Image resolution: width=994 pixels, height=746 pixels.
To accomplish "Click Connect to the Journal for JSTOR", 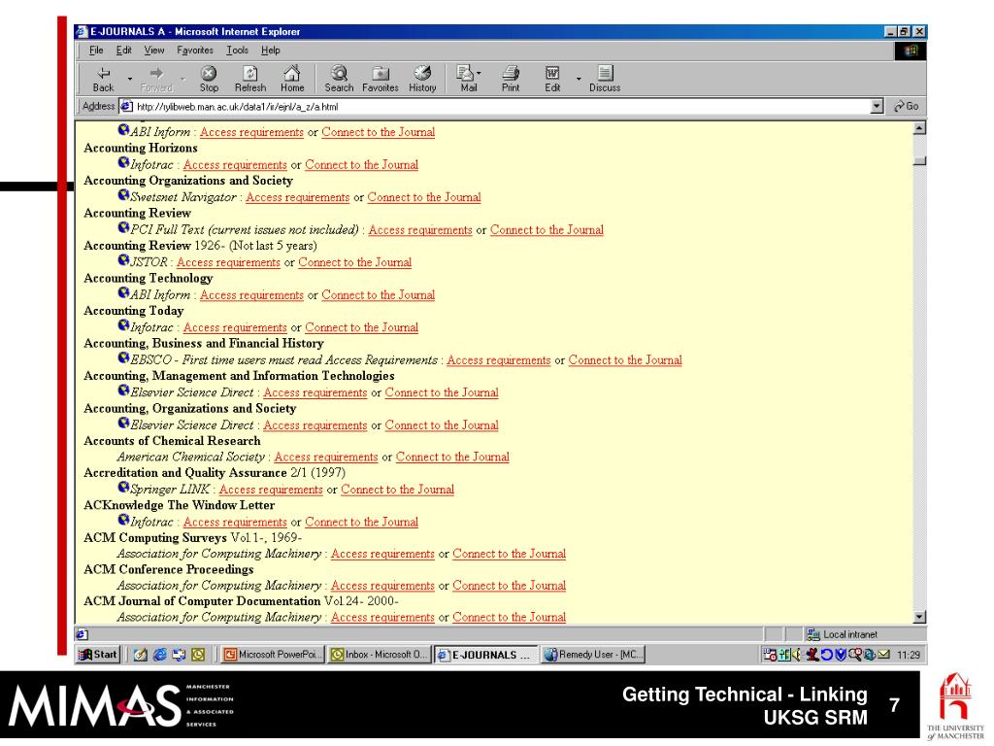I will click(x=355, y=262).
